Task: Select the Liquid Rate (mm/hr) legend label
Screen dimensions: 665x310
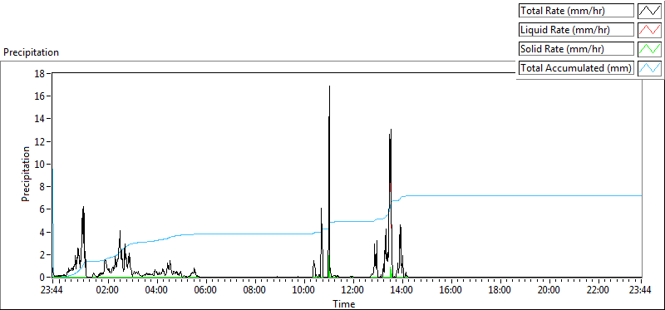Action: pos(576,30)
